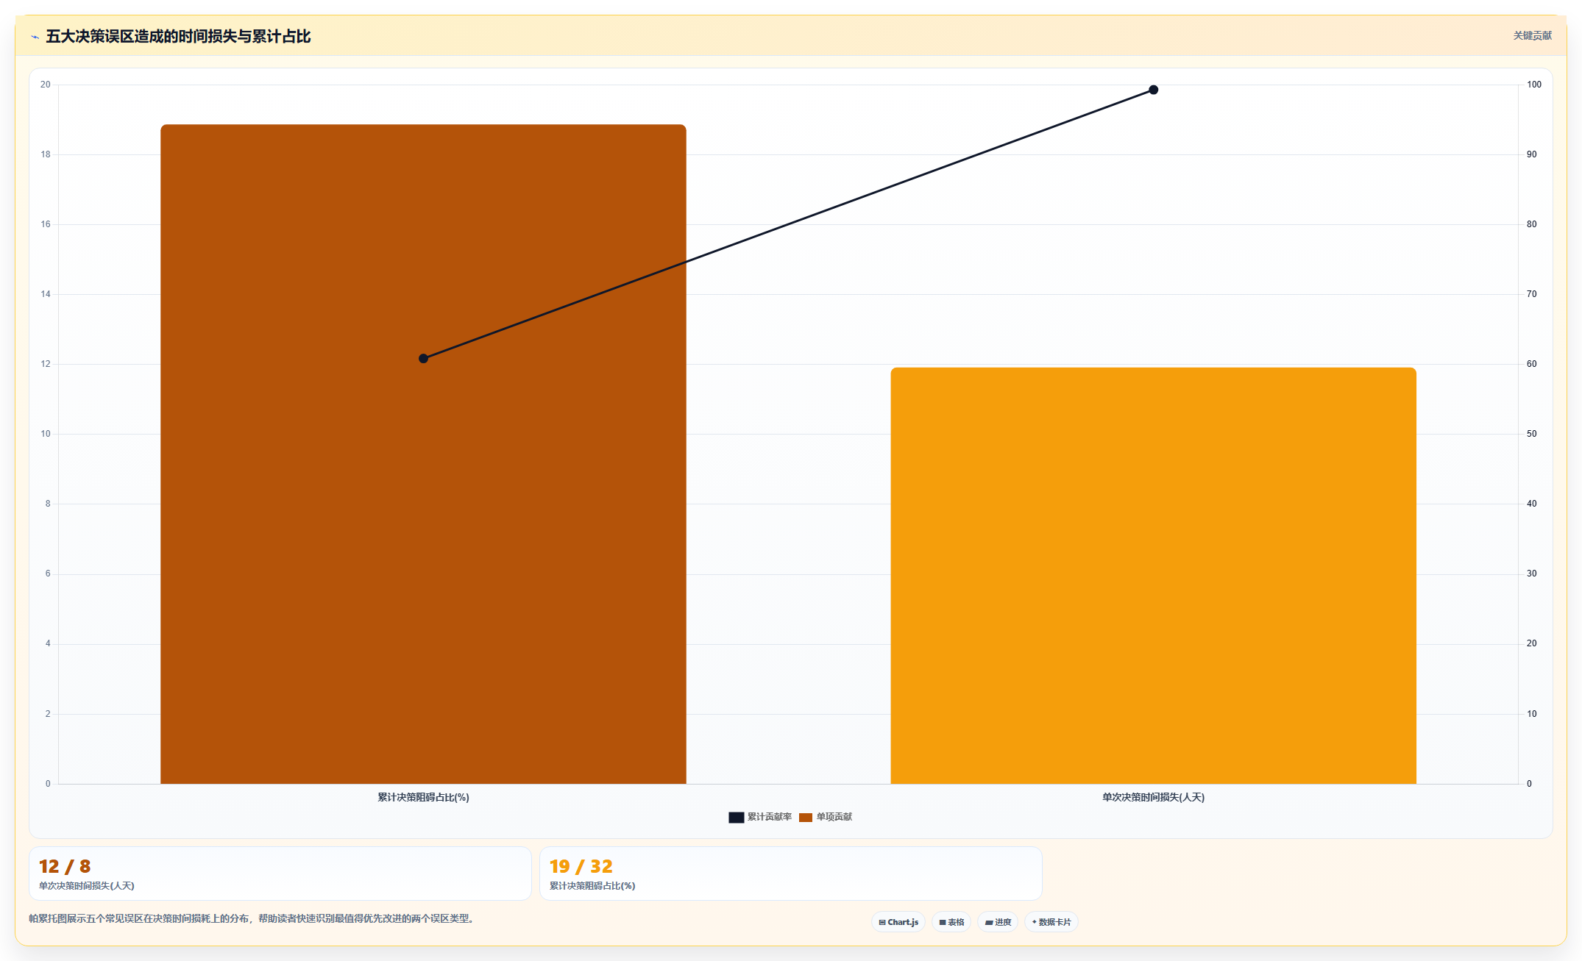Image resolution: width=1582 pixels, height=961 pixels.
Task: Click the yellow 单次决策时间损失 bar
Action: 1153,576
